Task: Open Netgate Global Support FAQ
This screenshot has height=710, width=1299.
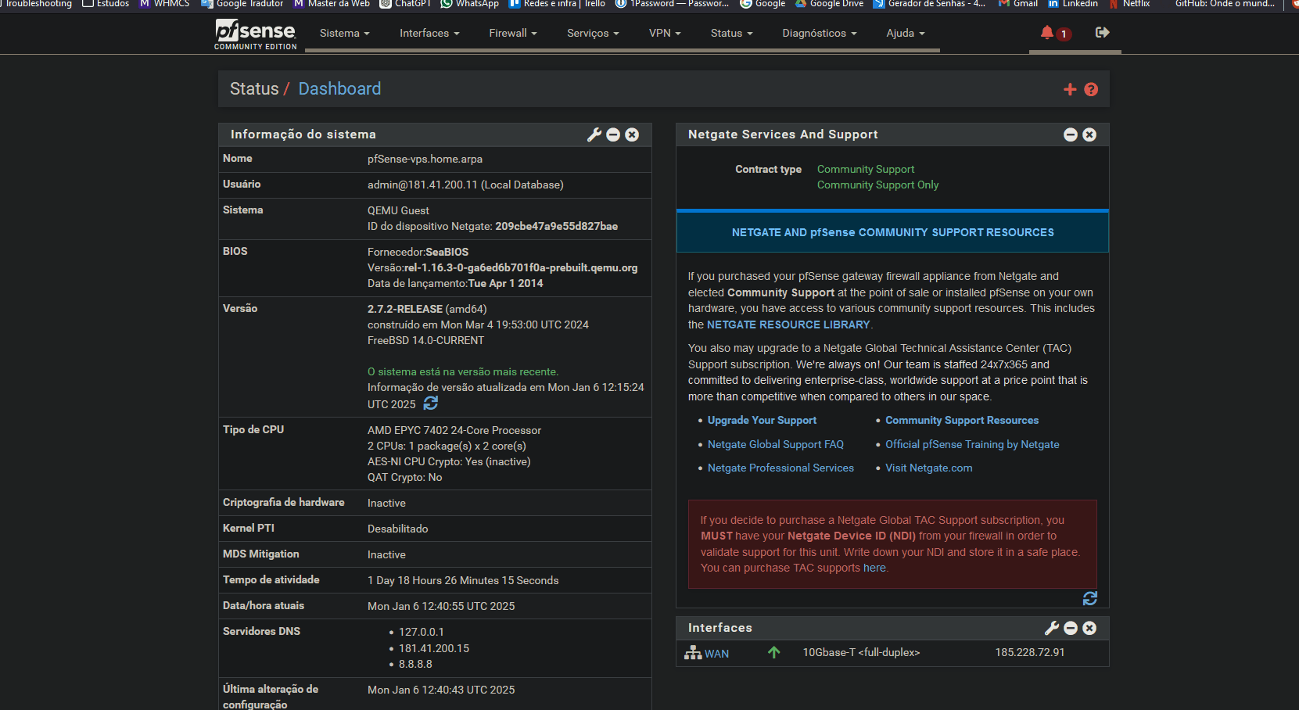Action: pyautogui.click(x=776, y=444)
